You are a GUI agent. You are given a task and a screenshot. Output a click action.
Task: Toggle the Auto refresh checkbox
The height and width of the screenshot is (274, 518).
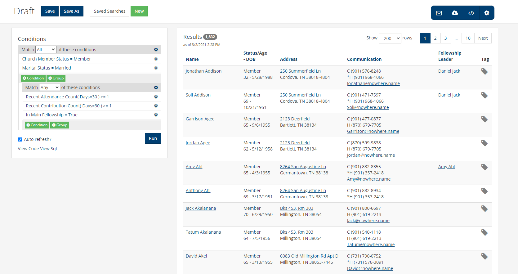click(20, 140)
